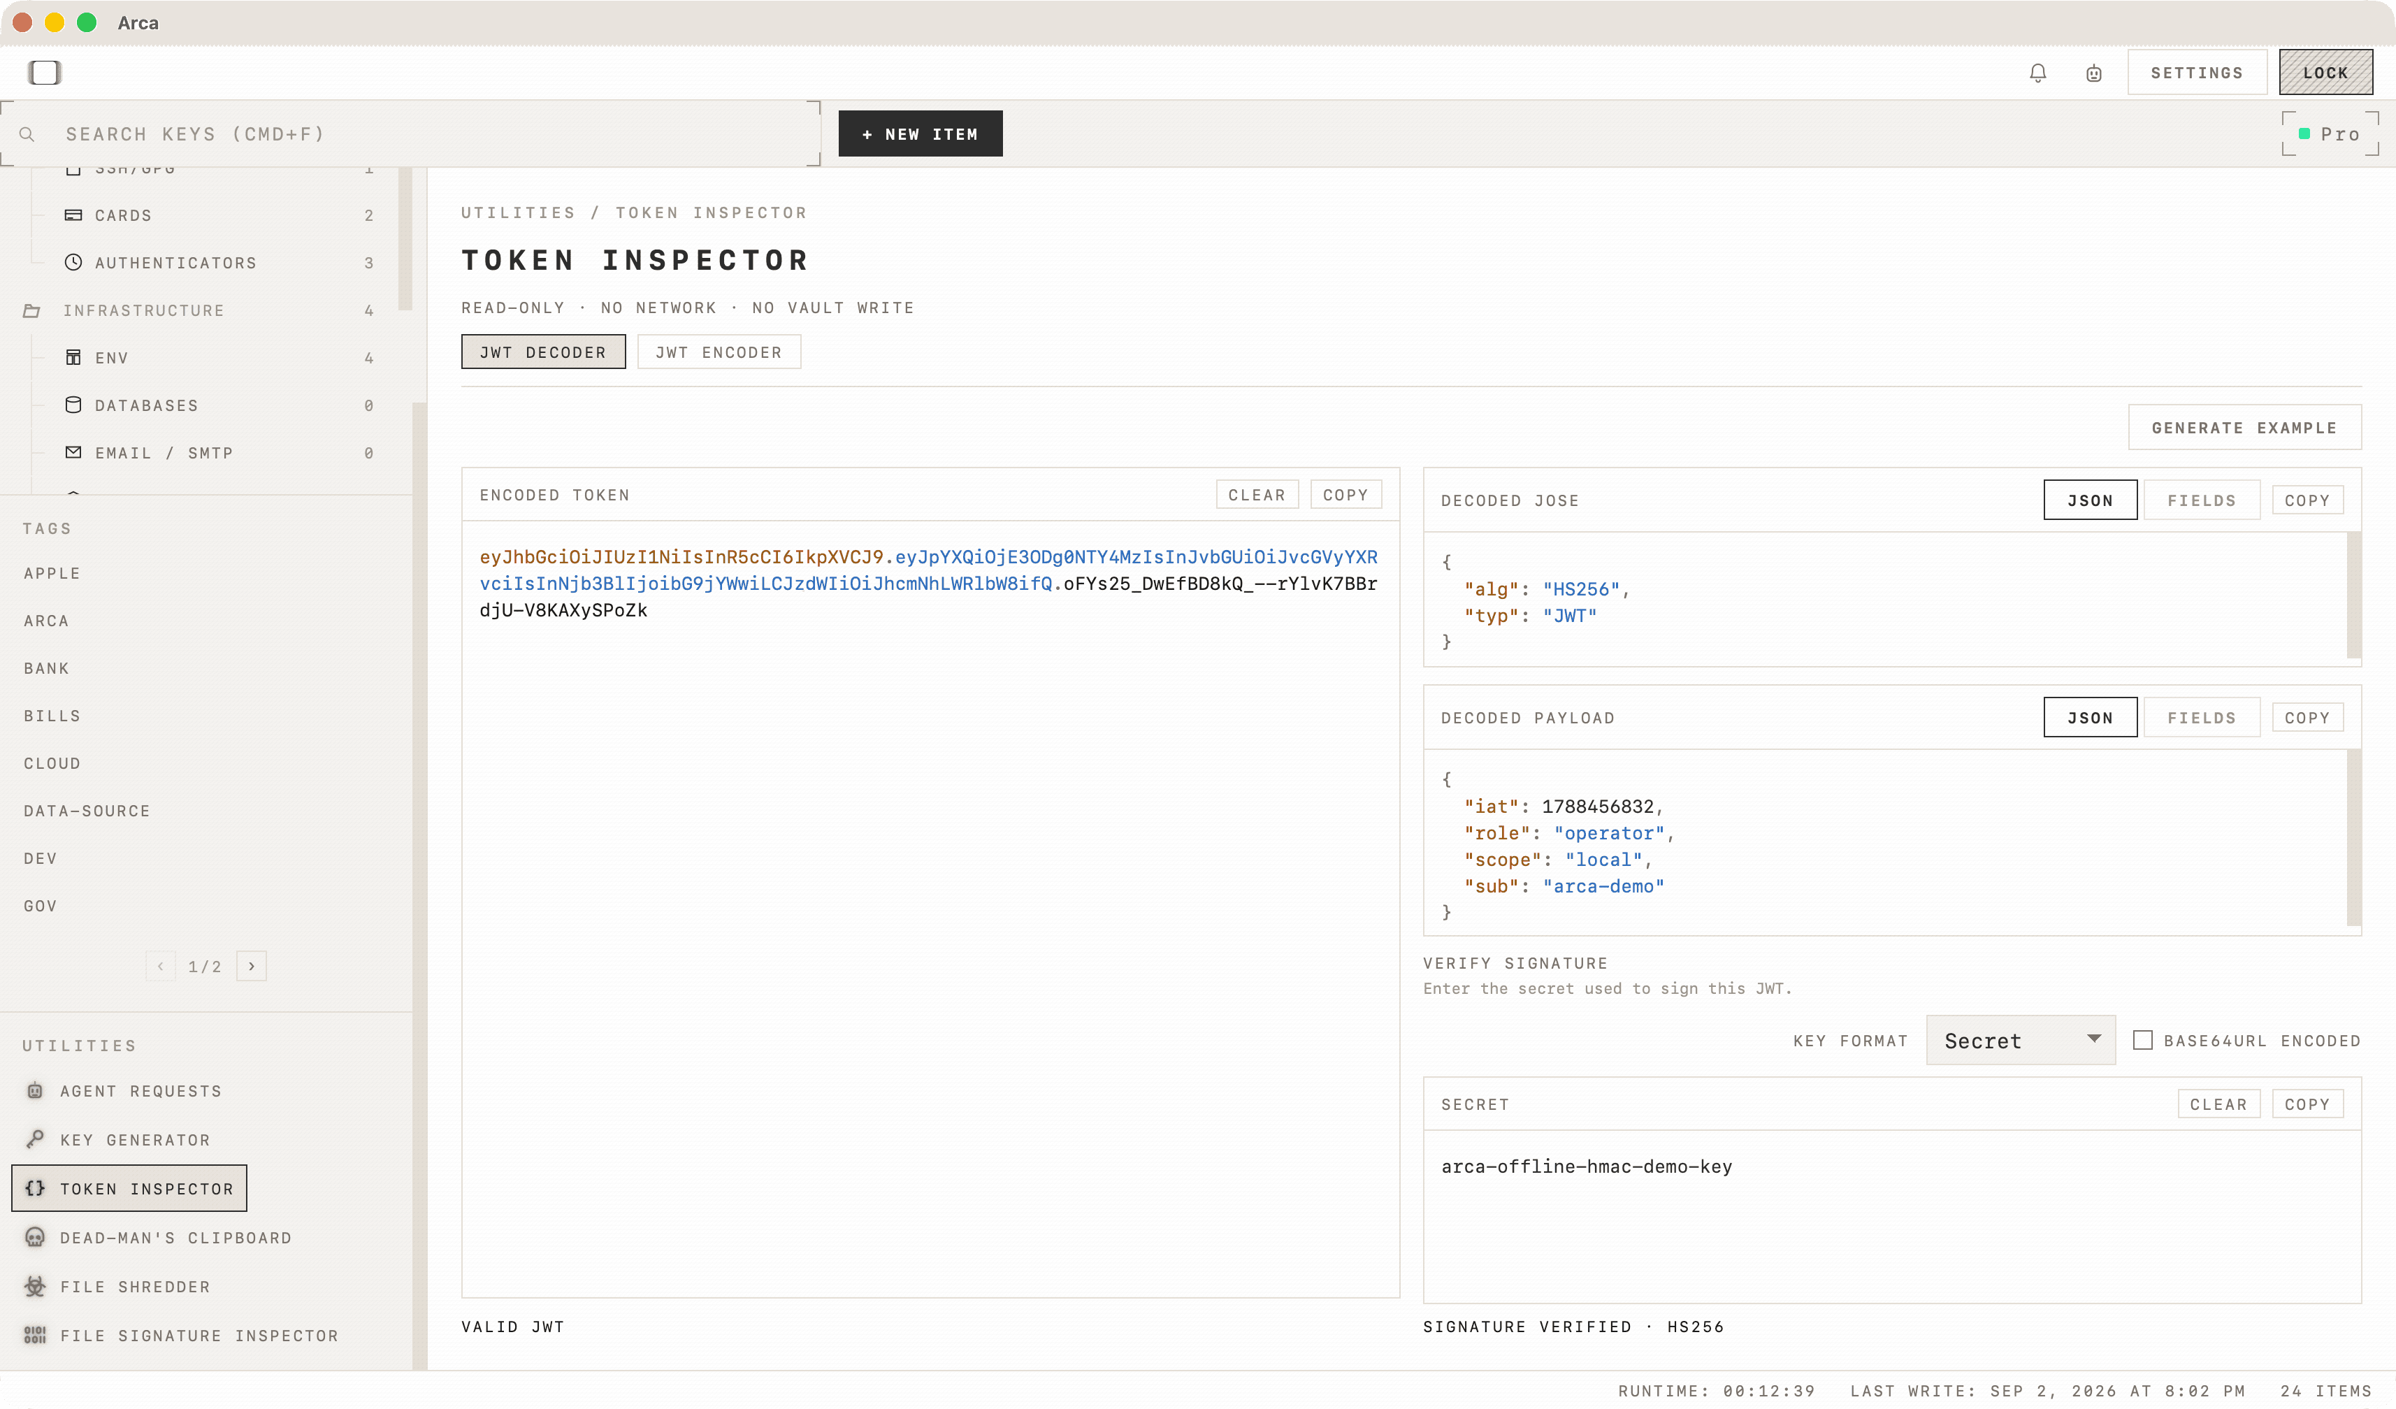Lock the vault
2396x1409 pixels.
coord(2325,73)
